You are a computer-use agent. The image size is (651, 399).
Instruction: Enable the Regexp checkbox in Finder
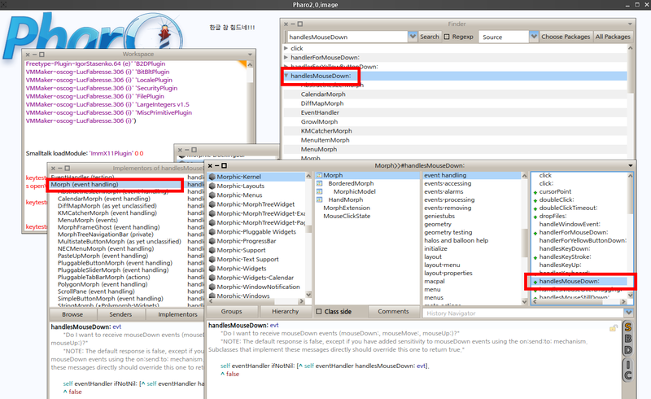(x=448, y=37)
